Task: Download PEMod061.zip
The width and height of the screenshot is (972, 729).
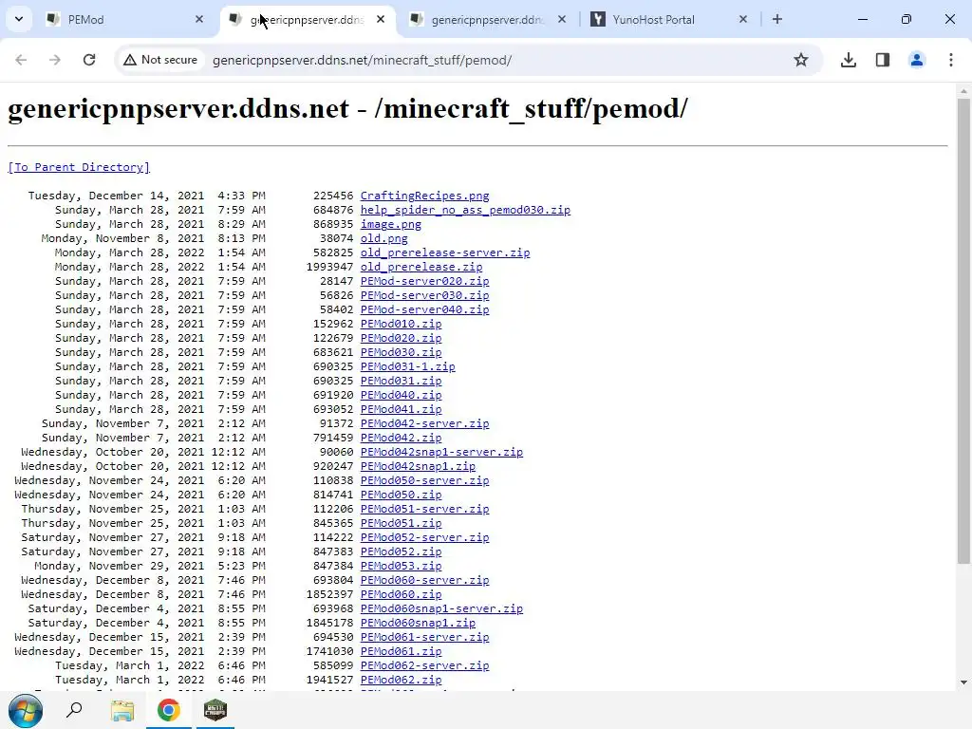Action: (x=402, y=651)
